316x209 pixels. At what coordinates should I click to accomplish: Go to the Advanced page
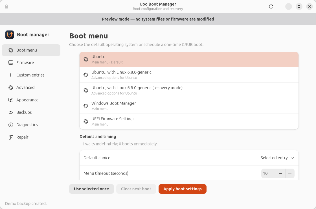tap(31, 88)
